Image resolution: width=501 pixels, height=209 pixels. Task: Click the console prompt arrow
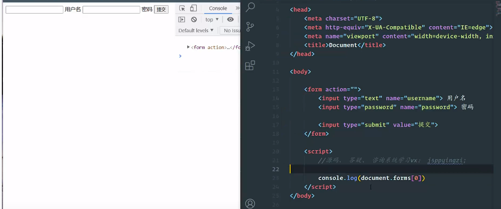click(180, 56)
